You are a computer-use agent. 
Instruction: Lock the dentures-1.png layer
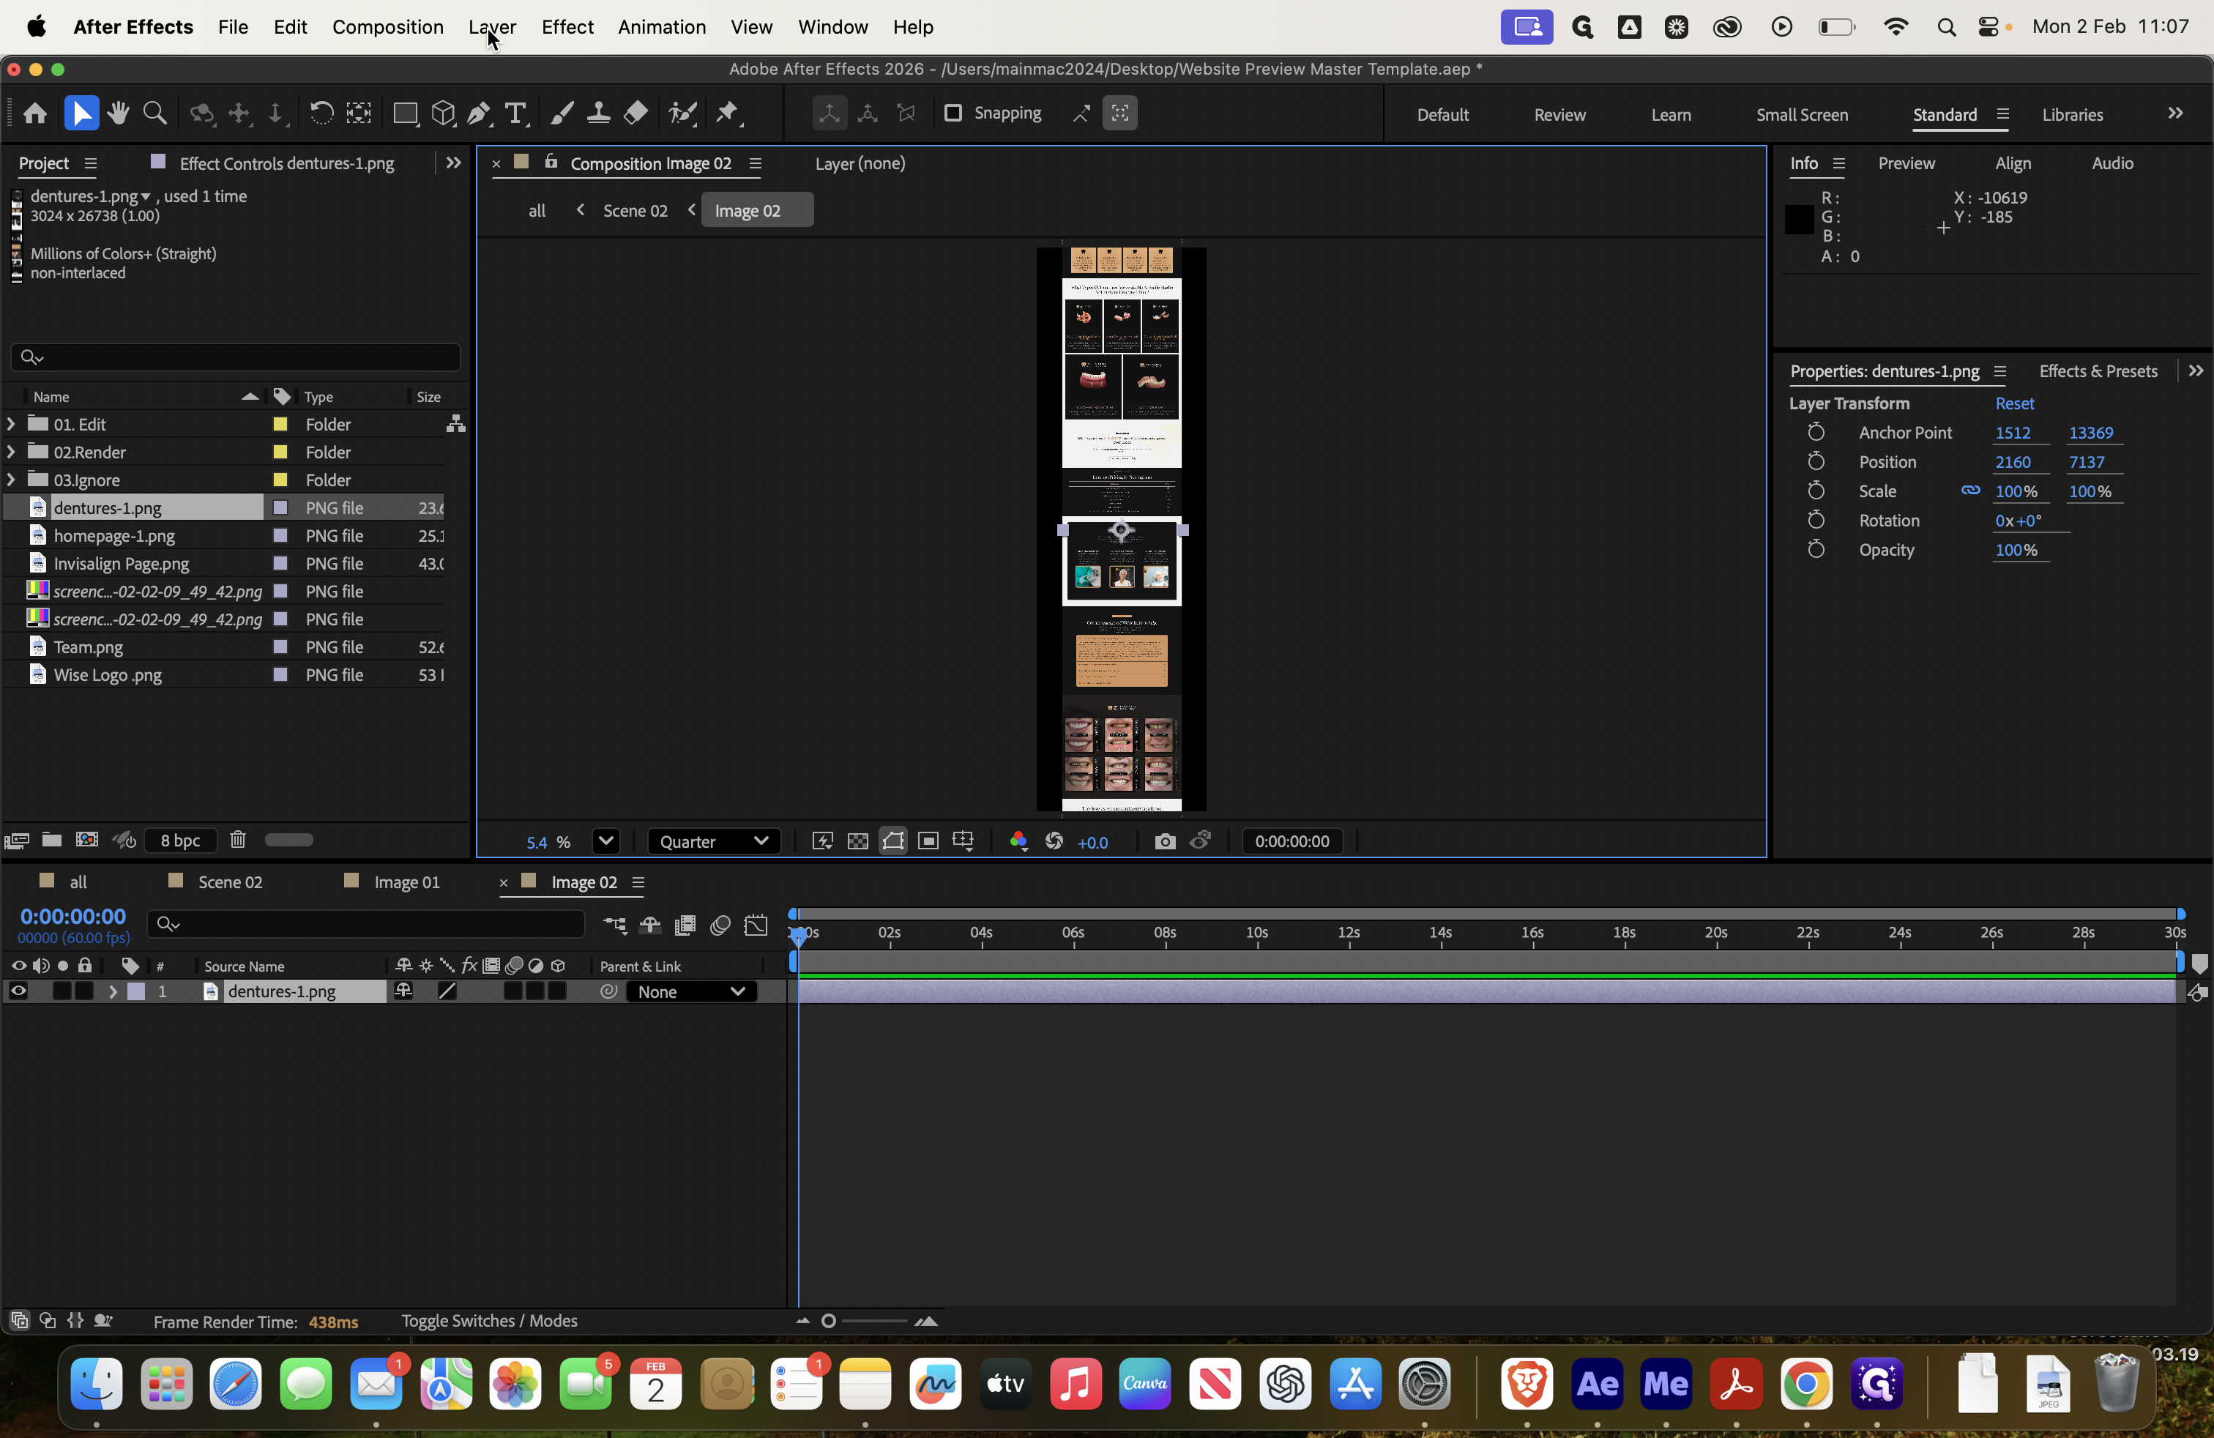83,991
